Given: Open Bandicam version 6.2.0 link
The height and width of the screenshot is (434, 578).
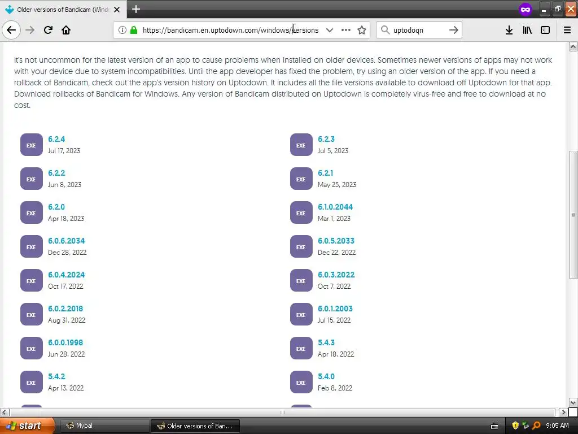Looking at the screenshot, I should (x=56, y=207).
